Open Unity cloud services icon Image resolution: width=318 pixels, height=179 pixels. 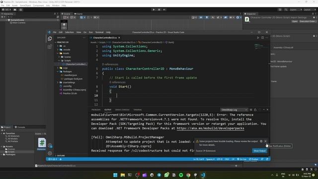point(15,10)
